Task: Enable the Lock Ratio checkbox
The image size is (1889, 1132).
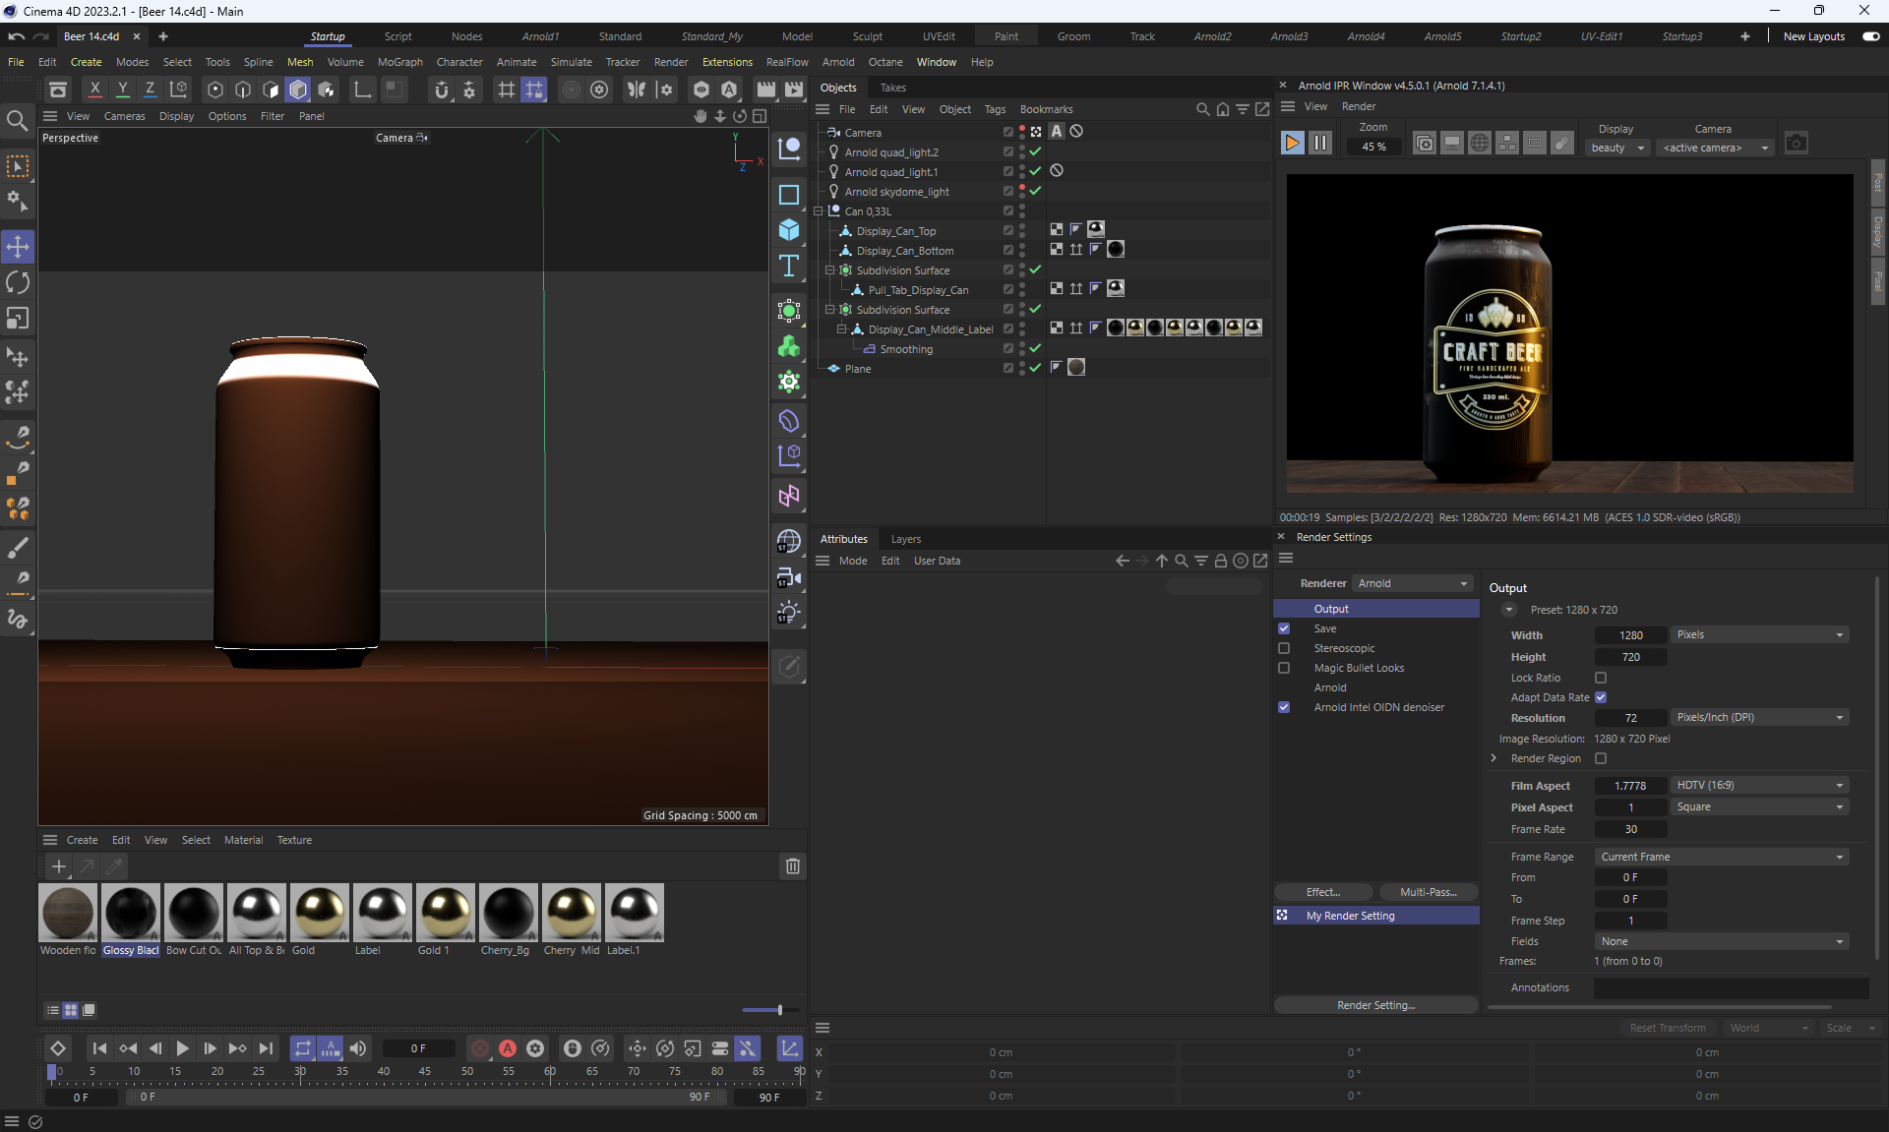Action: click(1601, 678)
